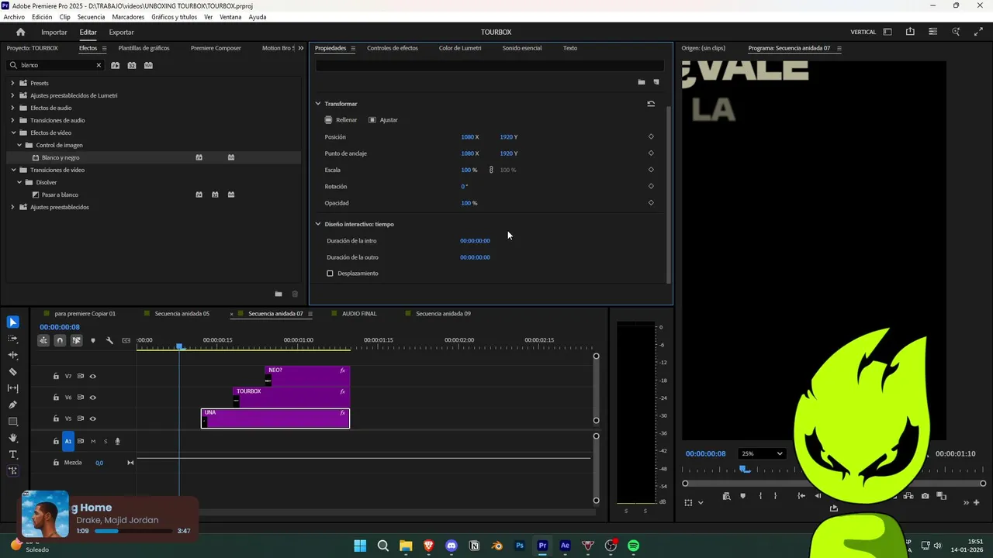Select the Selection arrow tool
The image size is (993, 558).
pyautogui.click(x=12, y=322)
